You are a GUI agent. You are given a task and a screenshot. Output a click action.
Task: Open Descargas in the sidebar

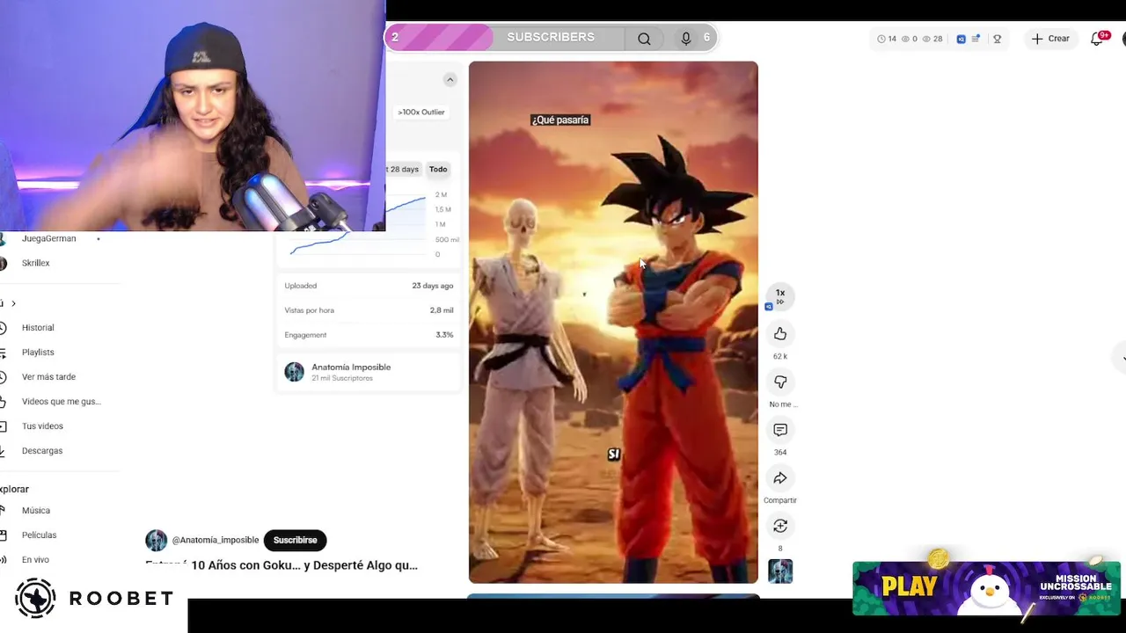pyautogui.click(x=42, y=450)
